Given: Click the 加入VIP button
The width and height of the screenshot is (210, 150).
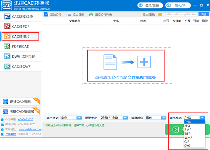Looking at the screenshot, I should [178, 5].
